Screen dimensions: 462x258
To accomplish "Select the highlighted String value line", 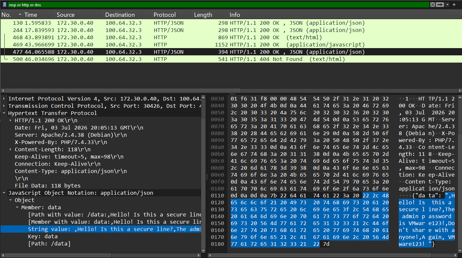I will [x=101, y=229].
